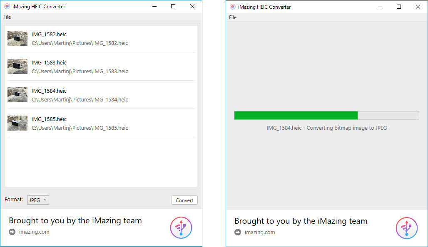The width and height of the screenshot is (428, 247).
Task: Click Convert button
Action: click(x=184, y=200)
